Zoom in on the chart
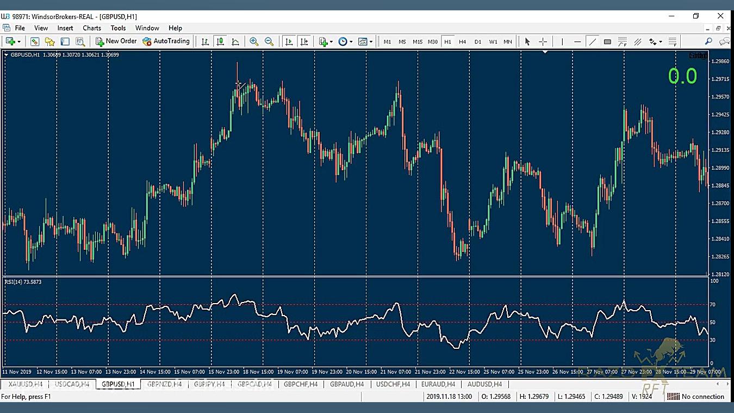 (254, 41)
